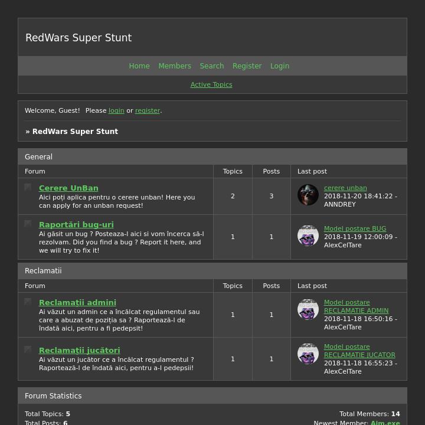The width and height of the screenshot is (425, 425).
Task: Open Login from the navigation bar
Action: [x=280, y=66]
